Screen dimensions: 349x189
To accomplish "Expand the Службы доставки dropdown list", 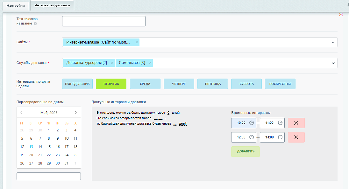I will click(333, 63).
